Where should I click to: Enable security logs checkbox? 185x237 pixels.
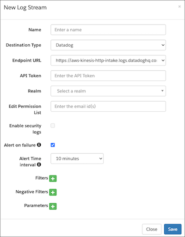(53, 126)
